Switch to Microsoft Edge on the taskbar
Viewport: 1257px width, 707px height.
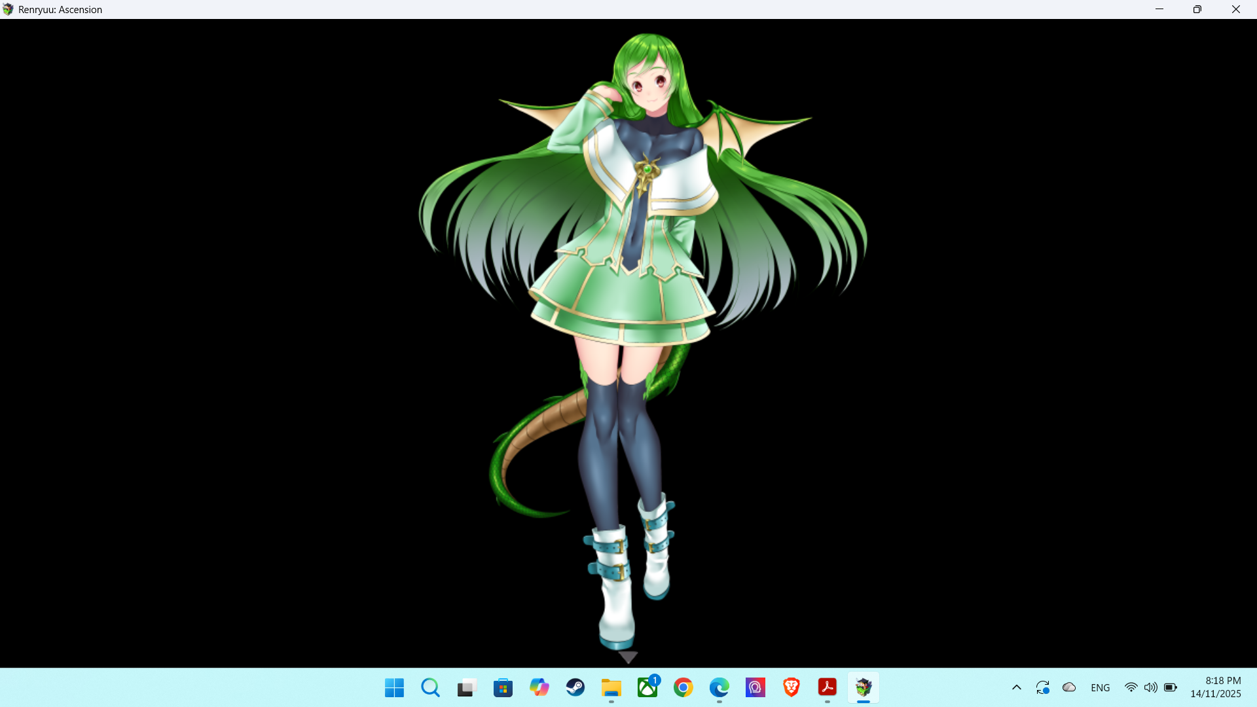pos(720,687)
